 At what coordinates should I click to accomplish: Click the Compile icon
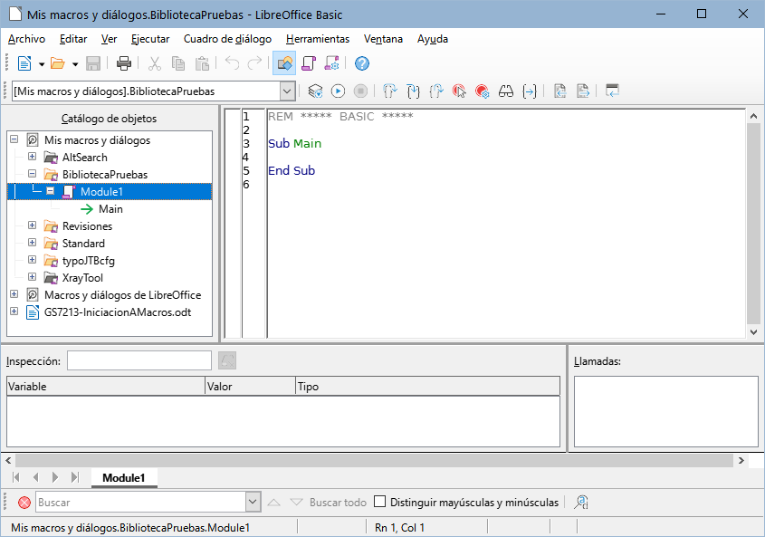pos(316,91)
